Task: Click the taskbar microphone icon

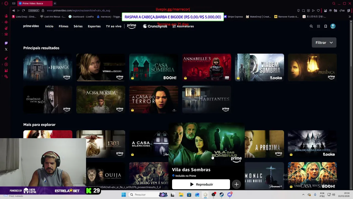Action: tap(315, 195)
